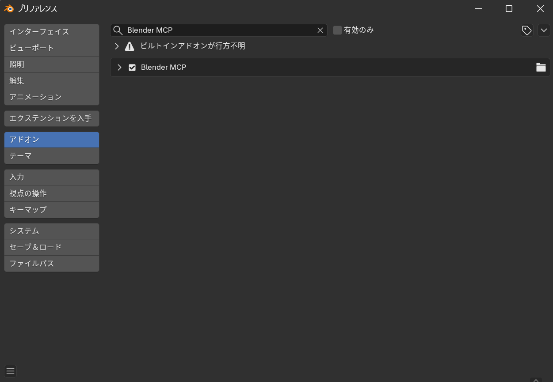Click the search magnifier icon
Viewport: 553px width, 382px height.
click(x=118, y=30)
